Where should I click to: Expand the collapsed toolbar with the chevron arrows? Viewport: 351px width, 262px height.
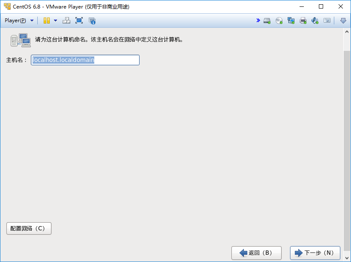point(258,20)
